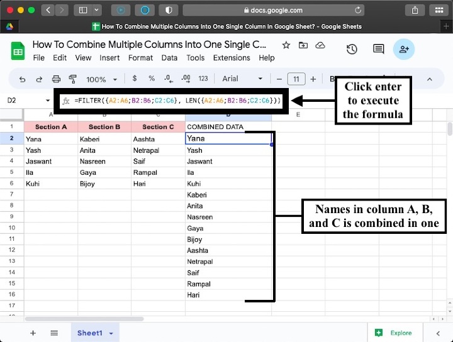Click Safari back navigation arrow
Image resolution: width=453 pixels, height=342 pixels.
point(48,11)
